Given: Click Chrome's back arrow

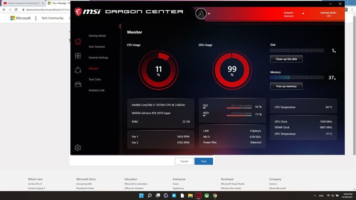Looking at the screenshot, I should (x=4, y=10).
